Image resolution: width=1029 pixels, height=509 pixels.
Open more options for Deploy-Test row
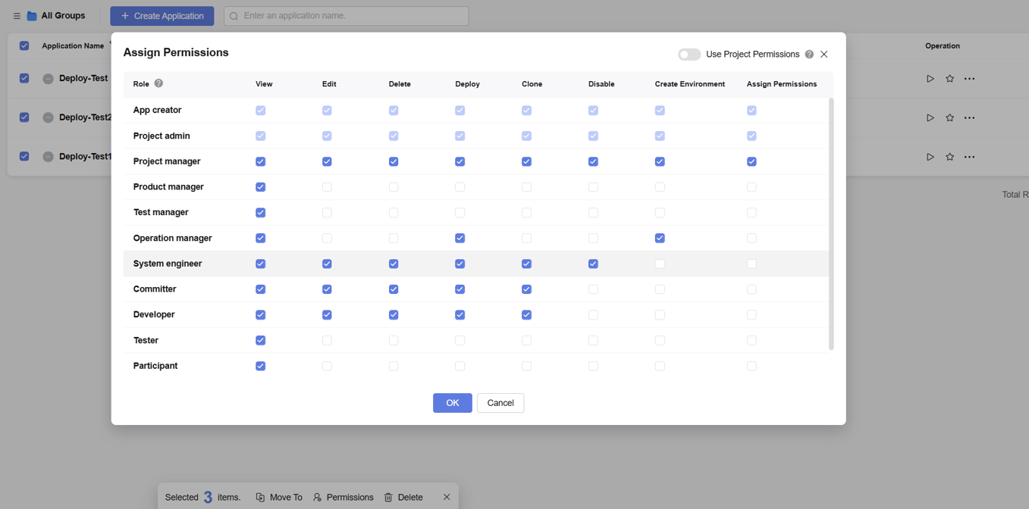pyautogui.click(x=969, y=79)
